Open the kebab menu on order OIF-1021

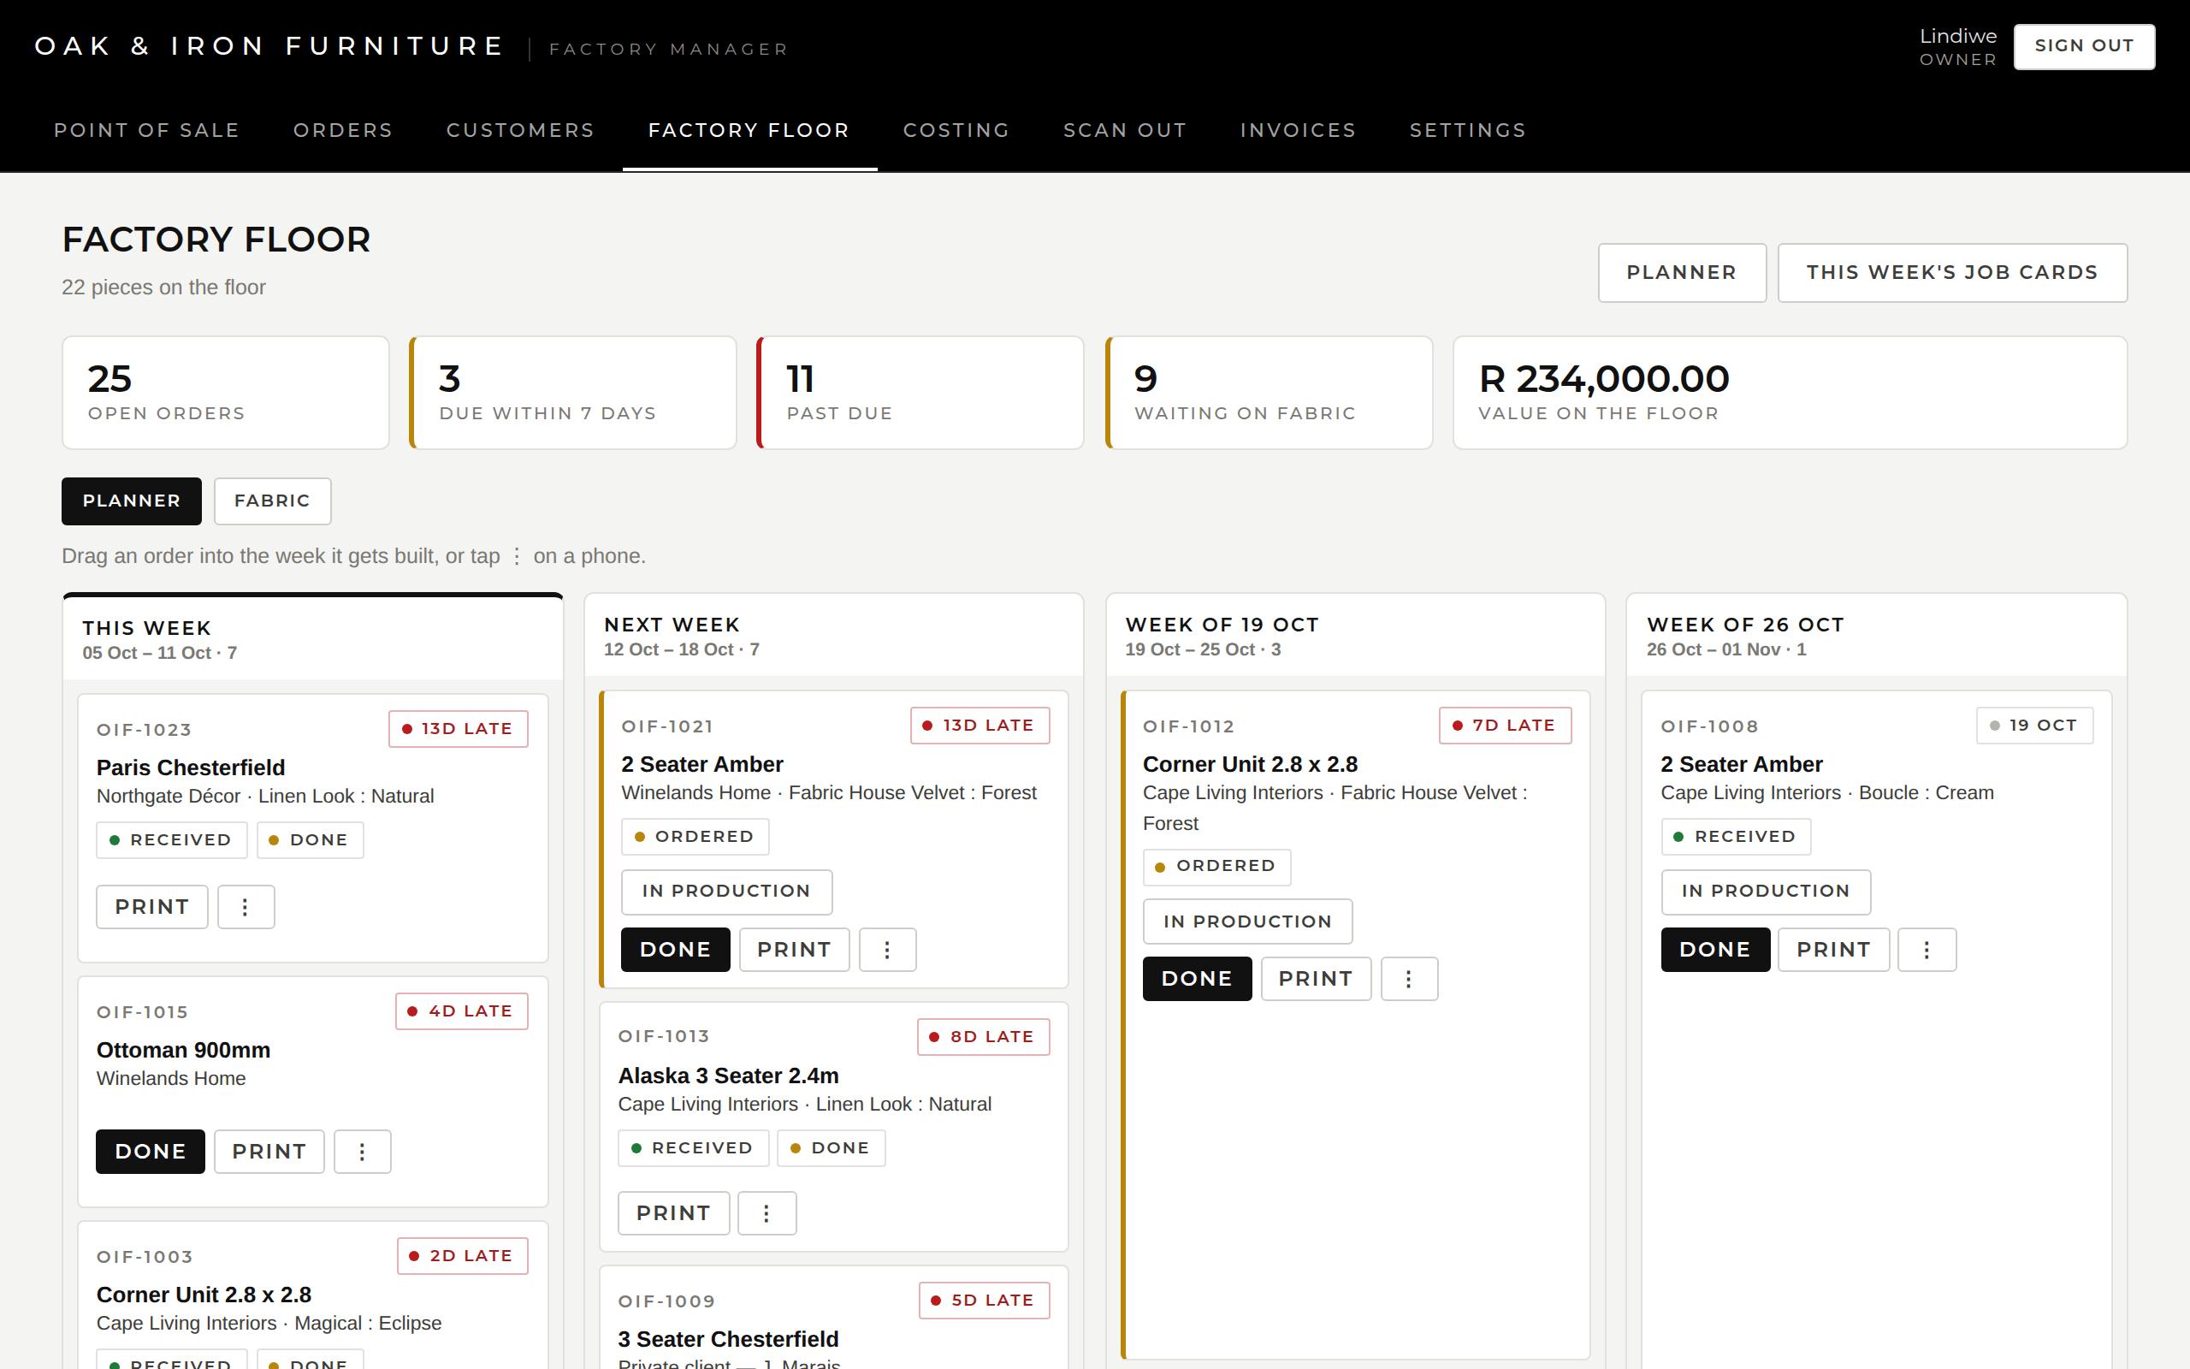tap(887, 949)
